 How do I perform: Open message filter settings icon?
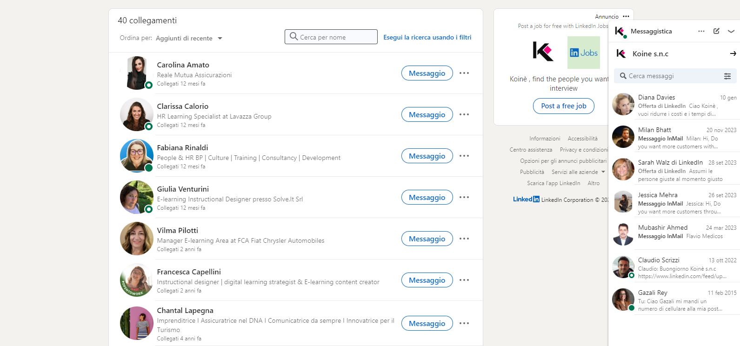click(727, 76)
